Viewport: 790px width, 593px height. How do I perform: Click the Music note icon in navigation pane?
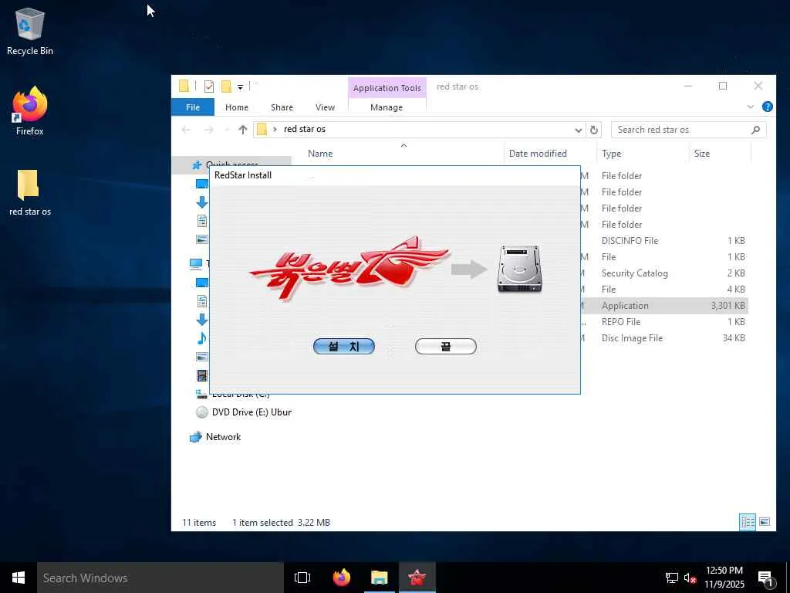click(x=201, y=338)
